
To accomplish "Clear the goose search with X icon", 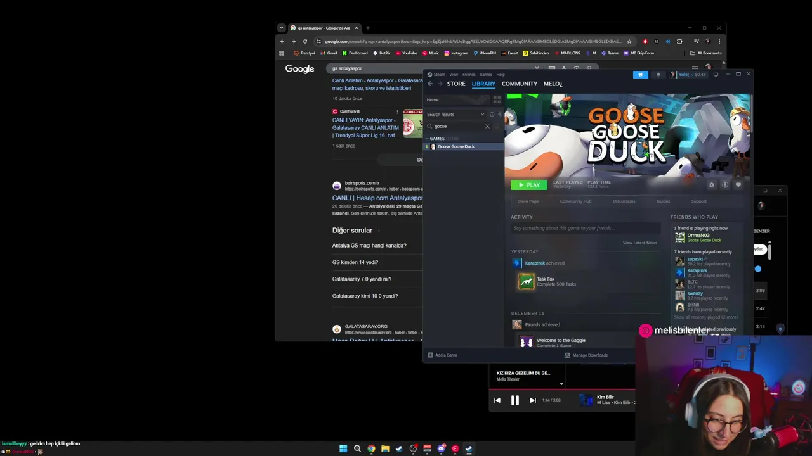I will pos(487,126).
